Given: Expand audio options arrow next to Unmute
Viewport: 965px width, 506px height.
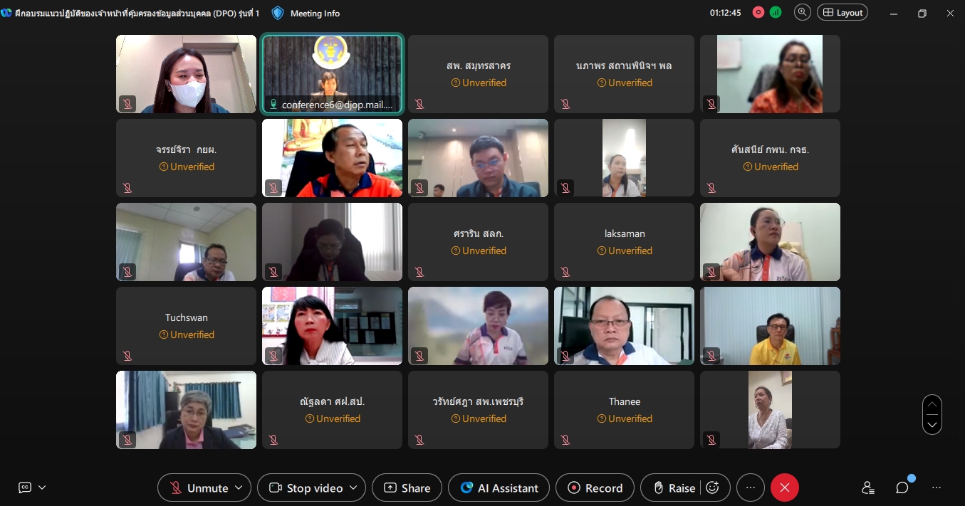Looking at the screenshot, I should [x=239, y=487].
